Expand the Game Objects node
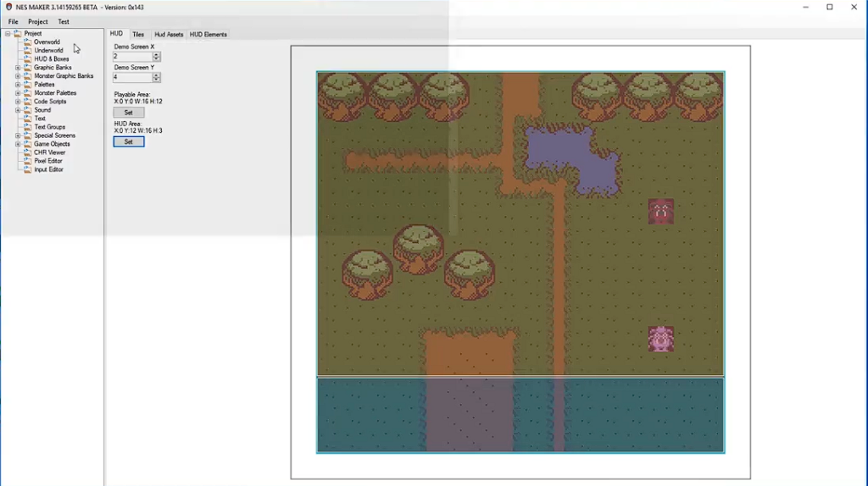The image size is (868, 486). point(18,144)
